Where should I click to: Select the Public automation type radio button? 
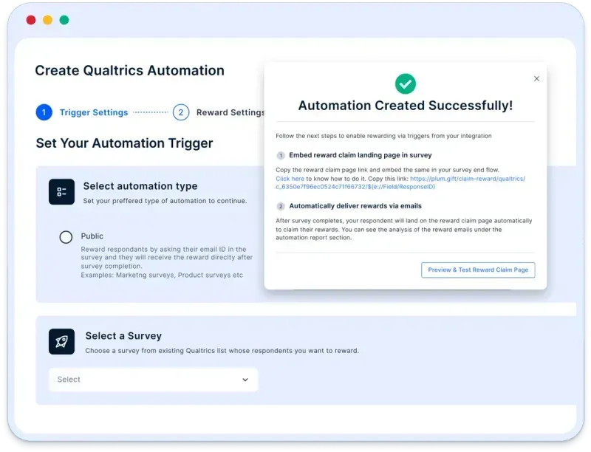[x=66, y=237]
